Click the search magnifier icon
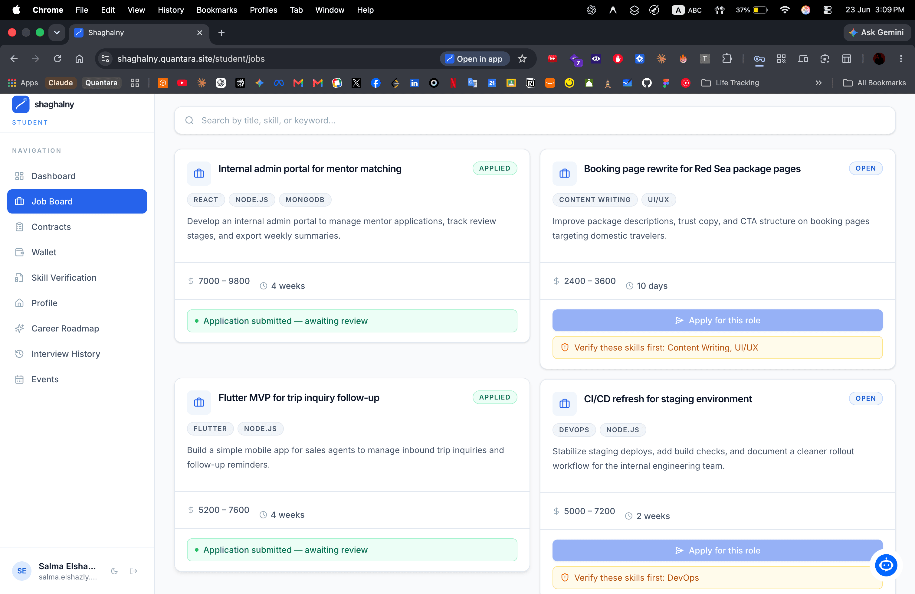Viewport: 915px width, 594px height. pyautogui.click(x=189, y=121)
